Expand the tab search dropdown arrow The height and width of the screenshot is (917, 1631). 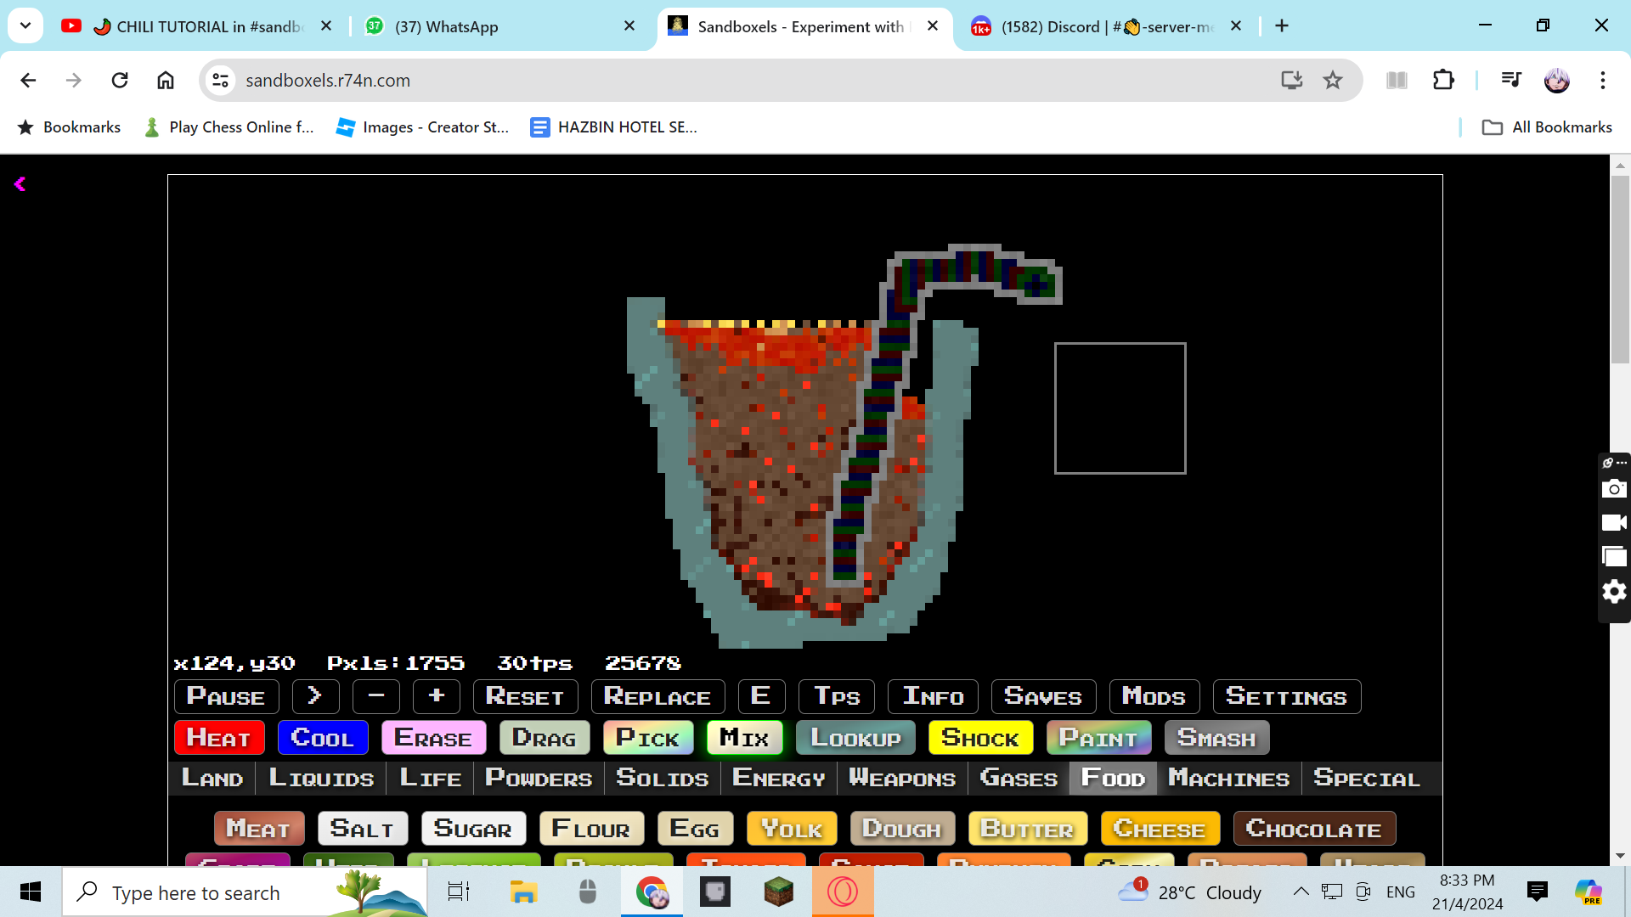[x=25, y=26]
